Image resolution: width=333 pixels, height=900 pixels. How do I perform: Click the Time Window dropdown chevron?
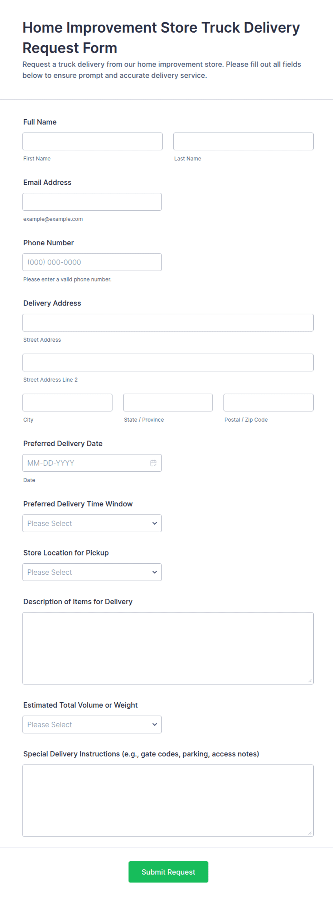[x=155, y=523]
